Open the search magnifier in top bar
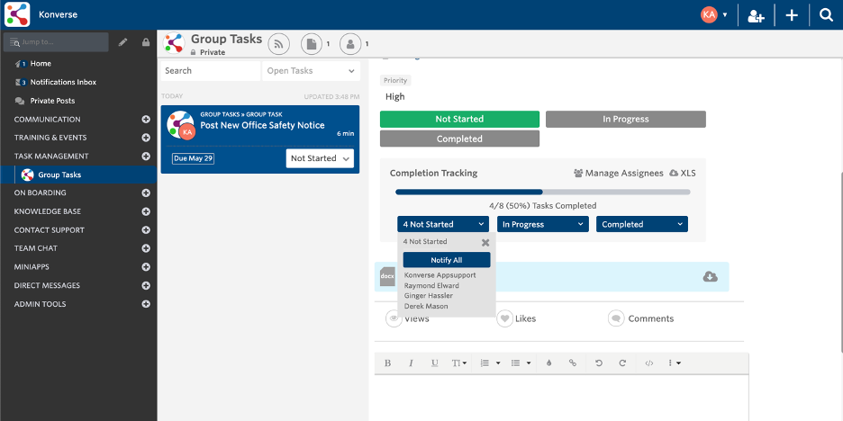Image resolution: width=843 pixels, height=421 pixels. tap(825, 14)
